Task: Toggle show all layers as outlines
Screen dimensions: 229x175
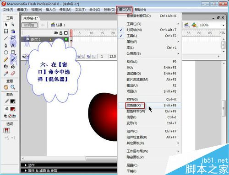Action: (66, 33)
